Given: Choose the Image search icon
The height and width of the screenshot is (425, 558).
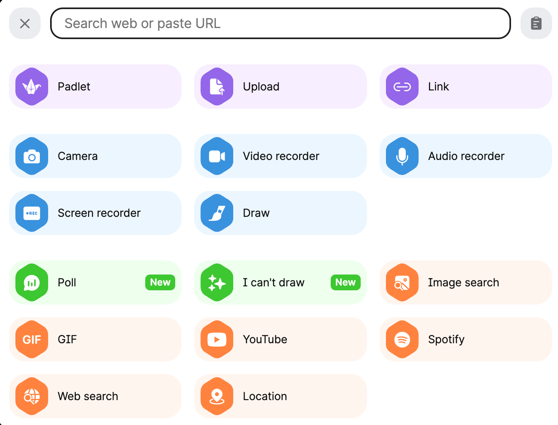Looking at the screenshot, I should 402,282.
